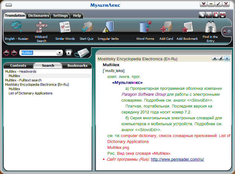The image size is (235, 174).
Task: Open the Settings tab
Action: 60,16
